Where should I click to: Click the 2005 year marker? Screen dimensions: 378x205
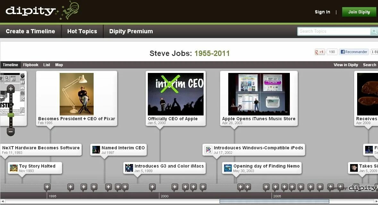(x=277, y=196)
